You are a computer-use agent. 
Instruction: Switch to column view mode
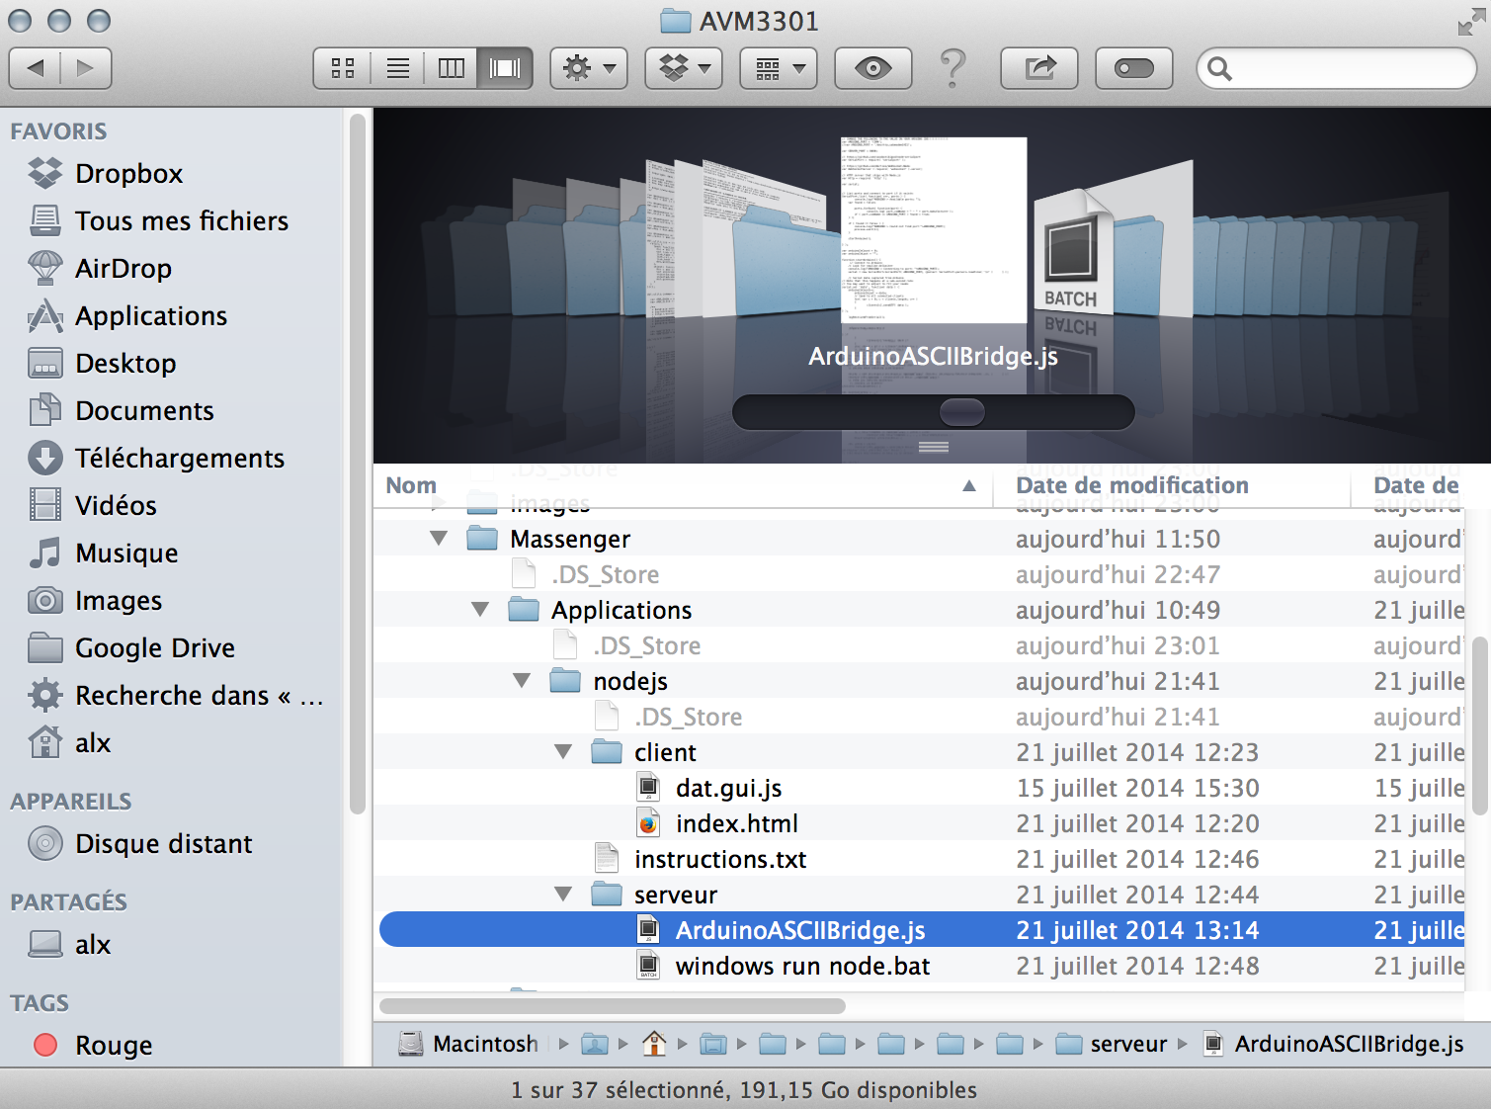coord(452,68)
